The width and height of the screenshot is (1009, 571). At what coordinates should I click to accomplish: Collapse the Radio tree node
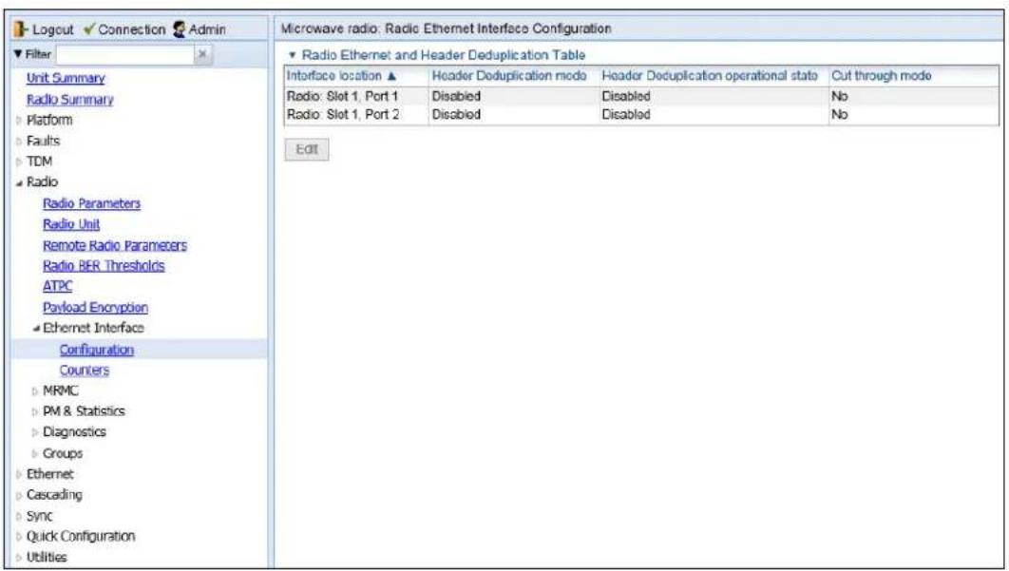coord(19,182)
